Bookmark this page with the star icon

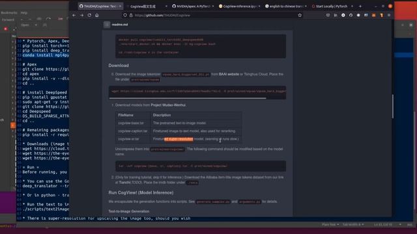coord(300,16)
